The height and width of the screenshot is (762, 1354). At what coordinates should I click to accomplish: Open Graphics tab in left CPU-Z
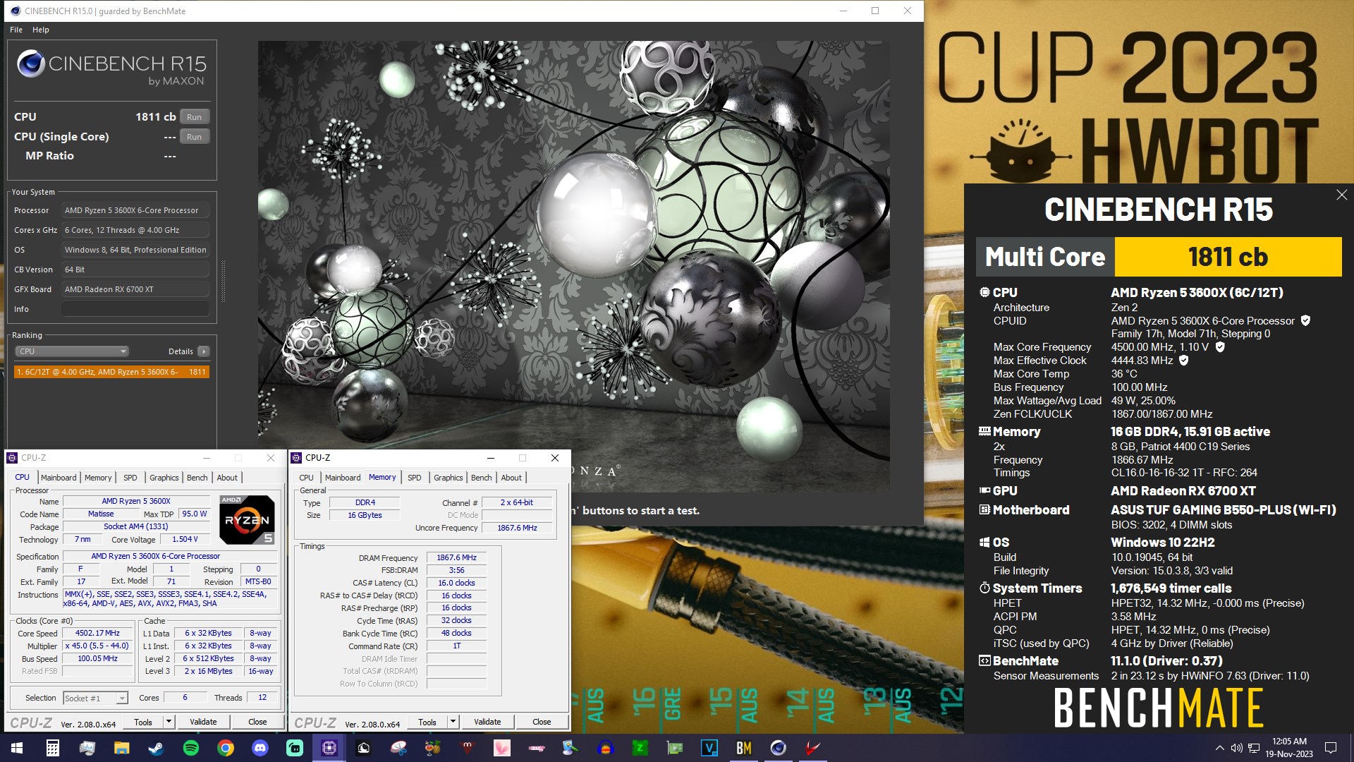(164, 478)
